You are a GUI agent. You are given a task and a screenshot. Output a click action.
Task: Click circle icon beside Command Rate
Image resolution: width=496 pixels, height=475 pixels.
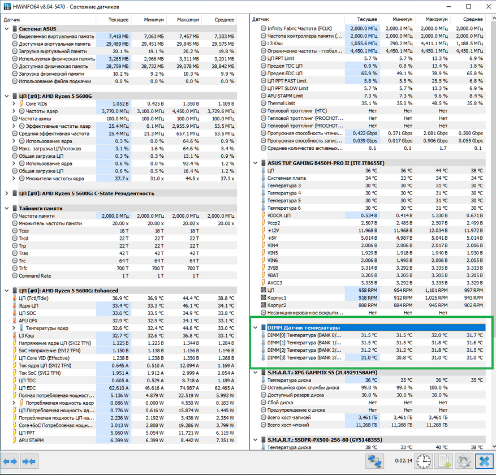pyautogui.click(x=15, y=275)
